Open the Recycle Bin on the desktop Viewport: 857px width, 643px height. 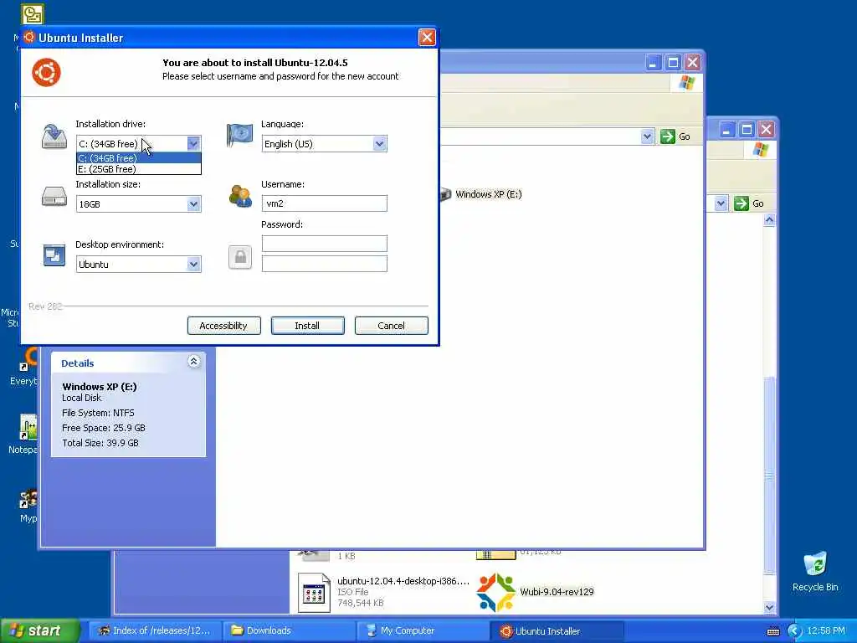(x=815, y=572)
